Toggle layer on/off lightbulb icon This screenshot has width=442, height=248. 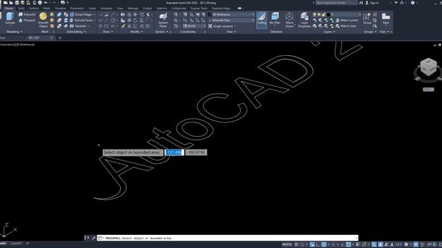click(315, 14)
